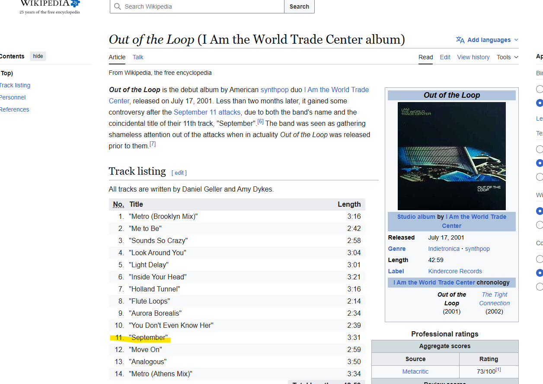Click track title "Light Delay"

coord(149,265)
